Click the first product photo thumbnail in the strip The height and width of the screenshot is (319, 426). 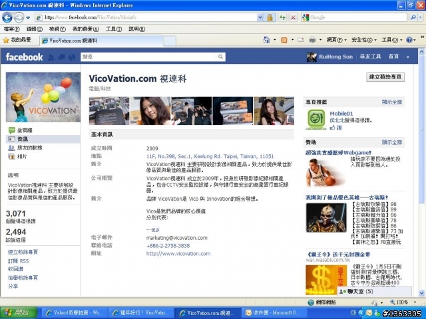coord(109,111)
